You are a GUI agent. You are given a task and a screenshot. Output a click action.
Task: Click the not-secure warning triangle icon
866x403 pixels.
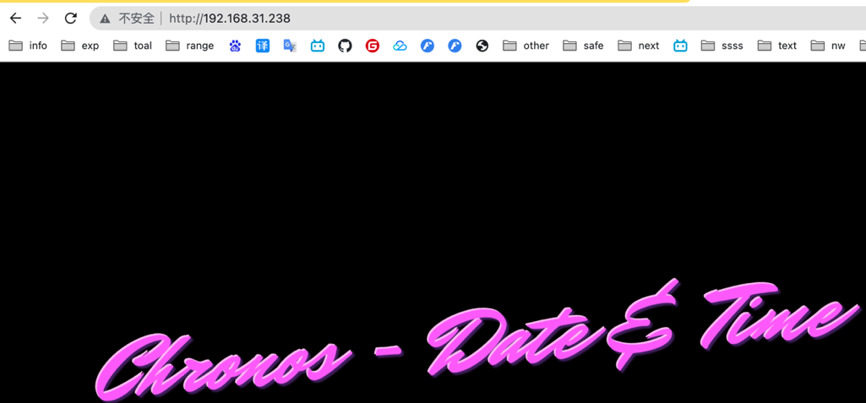(x=105, y=19)
